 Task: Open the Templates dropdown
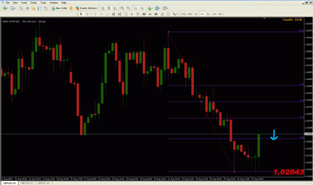click(x=165, y=8)
